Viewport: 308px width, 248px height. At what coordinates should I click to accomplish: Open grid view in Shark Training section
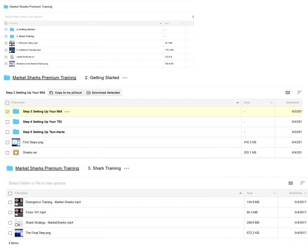point(290,183)
